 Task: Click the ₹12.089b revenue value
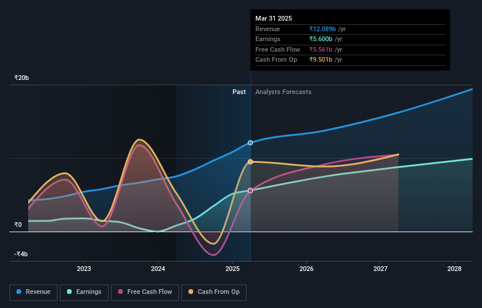322,29
